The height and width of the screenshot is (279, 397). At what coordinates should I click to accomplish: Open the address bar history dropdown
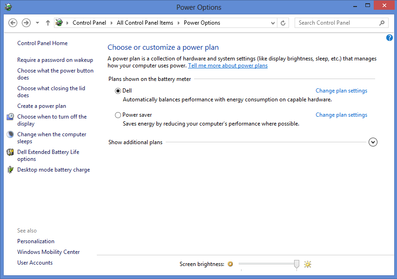tap(273, 23)
